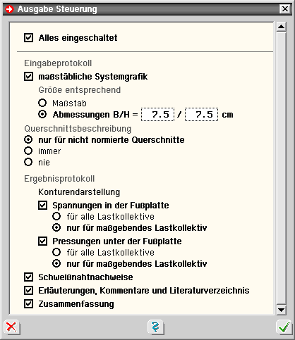Toggle the Alles eingeschaltet checkbox

(29, 38)
